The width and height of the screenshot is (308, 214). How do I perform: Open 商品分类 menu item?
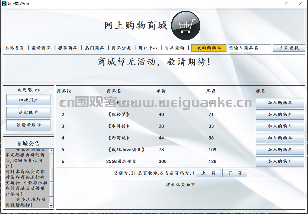point(121,48)
